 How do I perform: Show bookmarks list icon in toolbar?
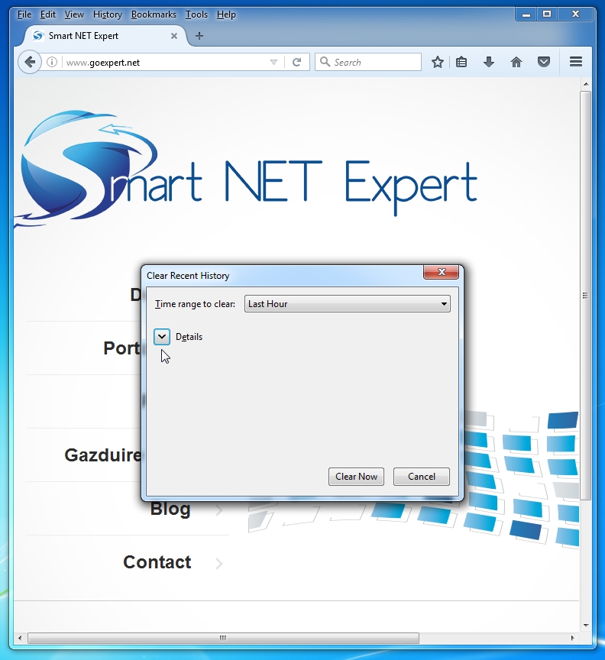tap(461, 63)
